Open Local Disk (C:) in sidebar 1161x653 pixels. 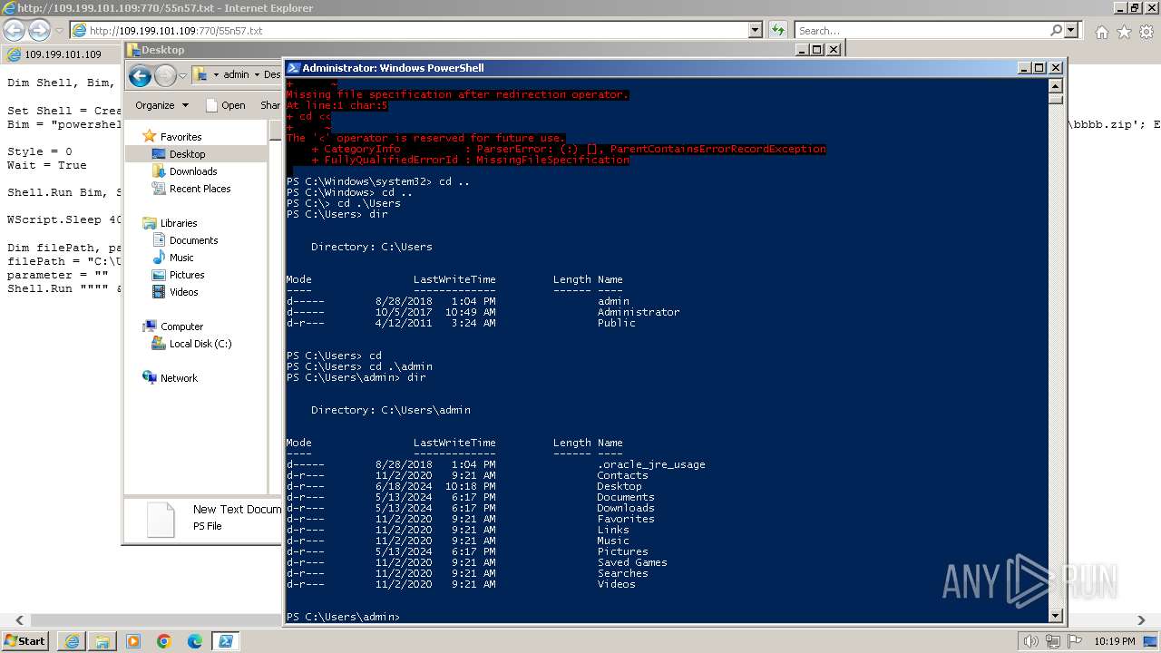tap(200, 344)
